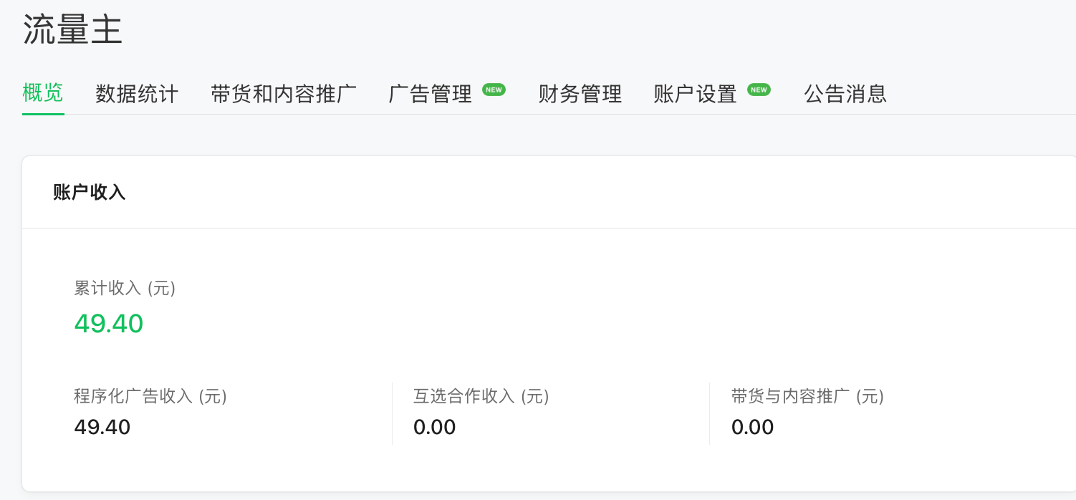The height and width of the screenshot is (500, 1076).
Task: Click the black 49.40 programmatic ad income value
Action: 102,427
